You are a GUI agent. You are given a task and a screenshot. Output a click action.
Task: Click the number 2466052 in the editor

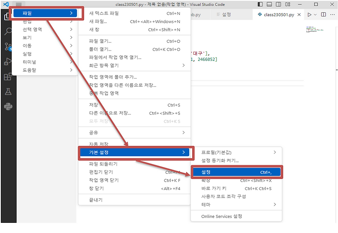pos(206,59)
